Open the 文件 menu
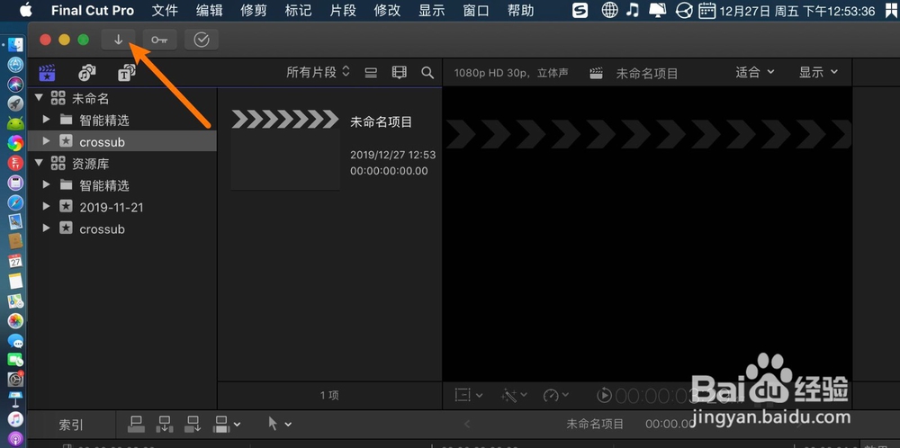 [165, 10]
